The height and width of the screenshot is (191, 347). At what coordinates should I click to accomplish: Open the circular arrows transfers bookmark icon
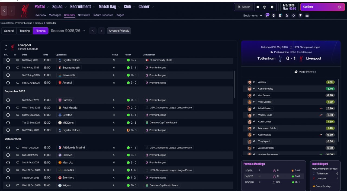coord(294,15)
